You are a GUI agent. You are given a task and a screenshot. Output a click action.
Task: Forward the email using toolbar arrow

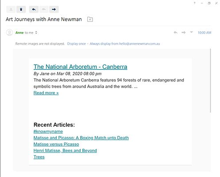[54, 9]
